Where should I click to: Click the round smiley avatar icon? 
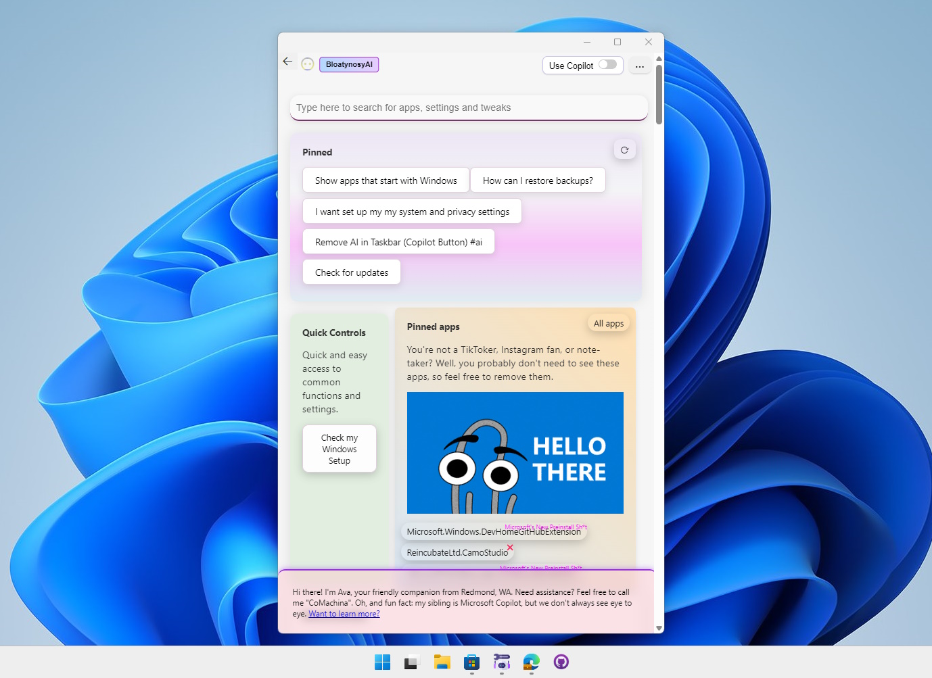308,64
